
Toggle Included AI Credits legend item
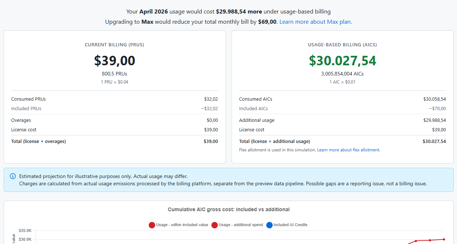[x=287, y=225]
